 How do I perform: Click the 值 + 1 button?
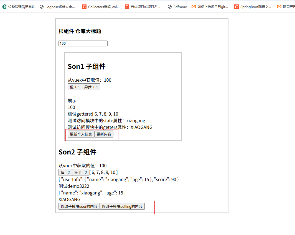click(75, 87)
